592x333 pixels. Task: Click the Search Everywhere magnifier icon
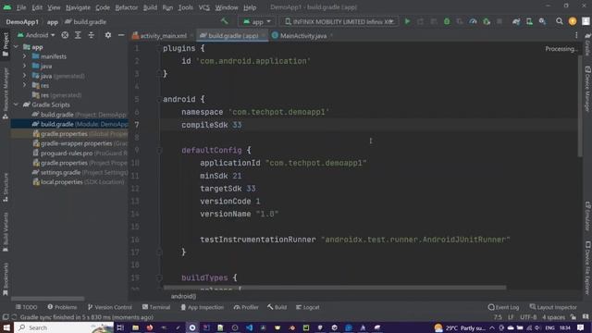pyautogui.click(x=559, y=21)
